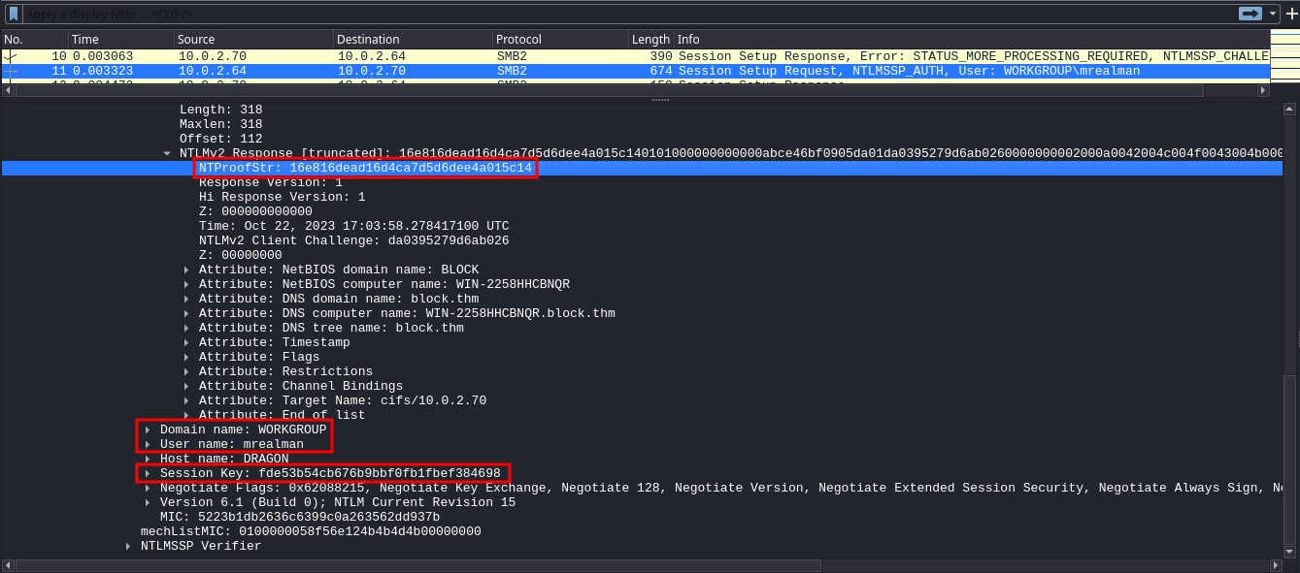1300x573 pixels.
Task: Expand the User name: mrealman field
Action: point(149,444)
